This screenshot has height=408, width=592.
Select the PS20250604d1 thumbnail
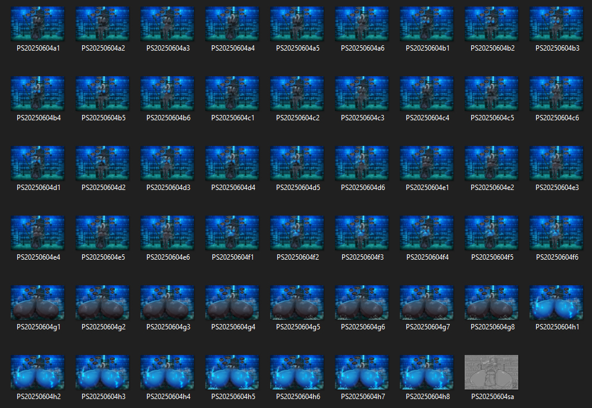pyautogui.click(x=37, y=163)
